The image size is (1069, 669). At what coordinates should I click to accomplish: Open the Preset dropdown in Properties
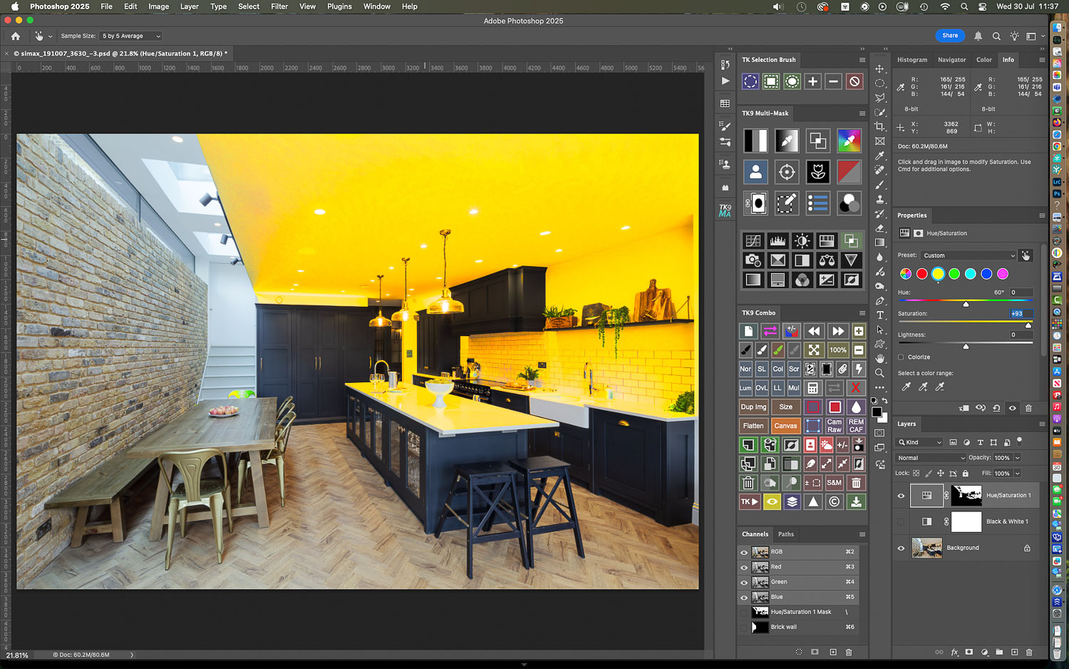click(x=968, y=255)
